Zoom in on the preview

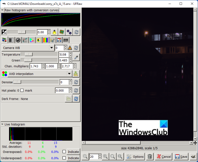(105, 157)
